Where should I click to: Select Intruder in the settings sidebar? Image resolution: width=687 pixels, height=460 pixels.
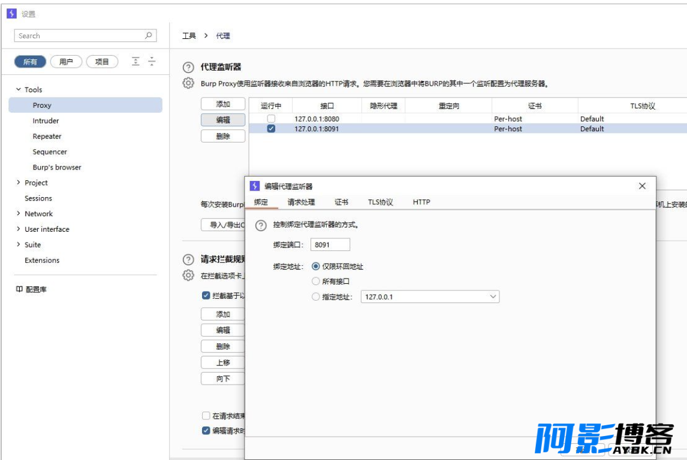pos(46,121)
